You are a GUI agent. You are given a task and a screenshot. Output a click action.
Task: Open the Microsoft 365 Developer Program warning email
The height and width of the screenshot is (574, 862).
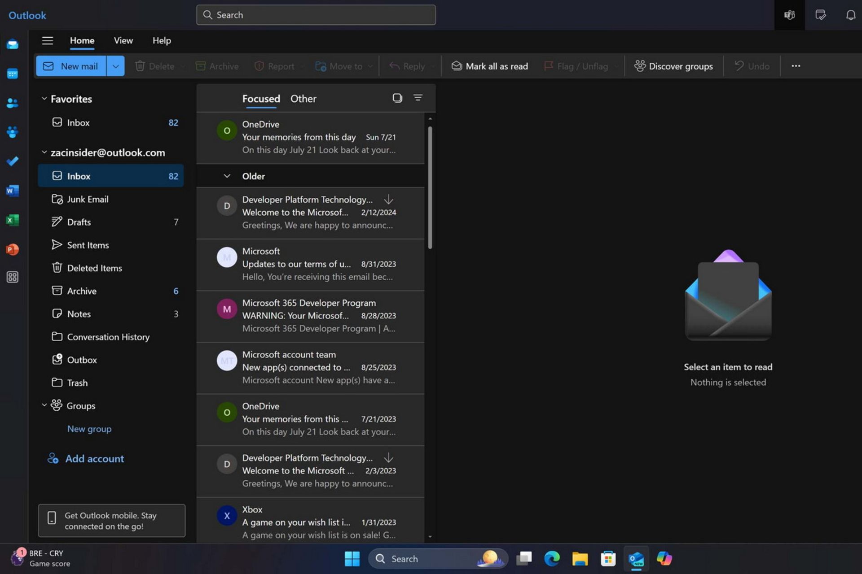pyautogui.click(x=310, y=316)
